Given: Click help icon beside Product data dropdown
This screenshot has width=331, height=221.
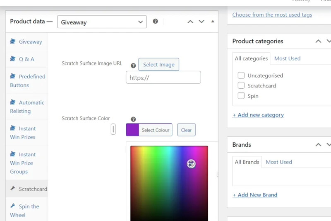Looking at the screenshot, I should click(x=155, y=21).
